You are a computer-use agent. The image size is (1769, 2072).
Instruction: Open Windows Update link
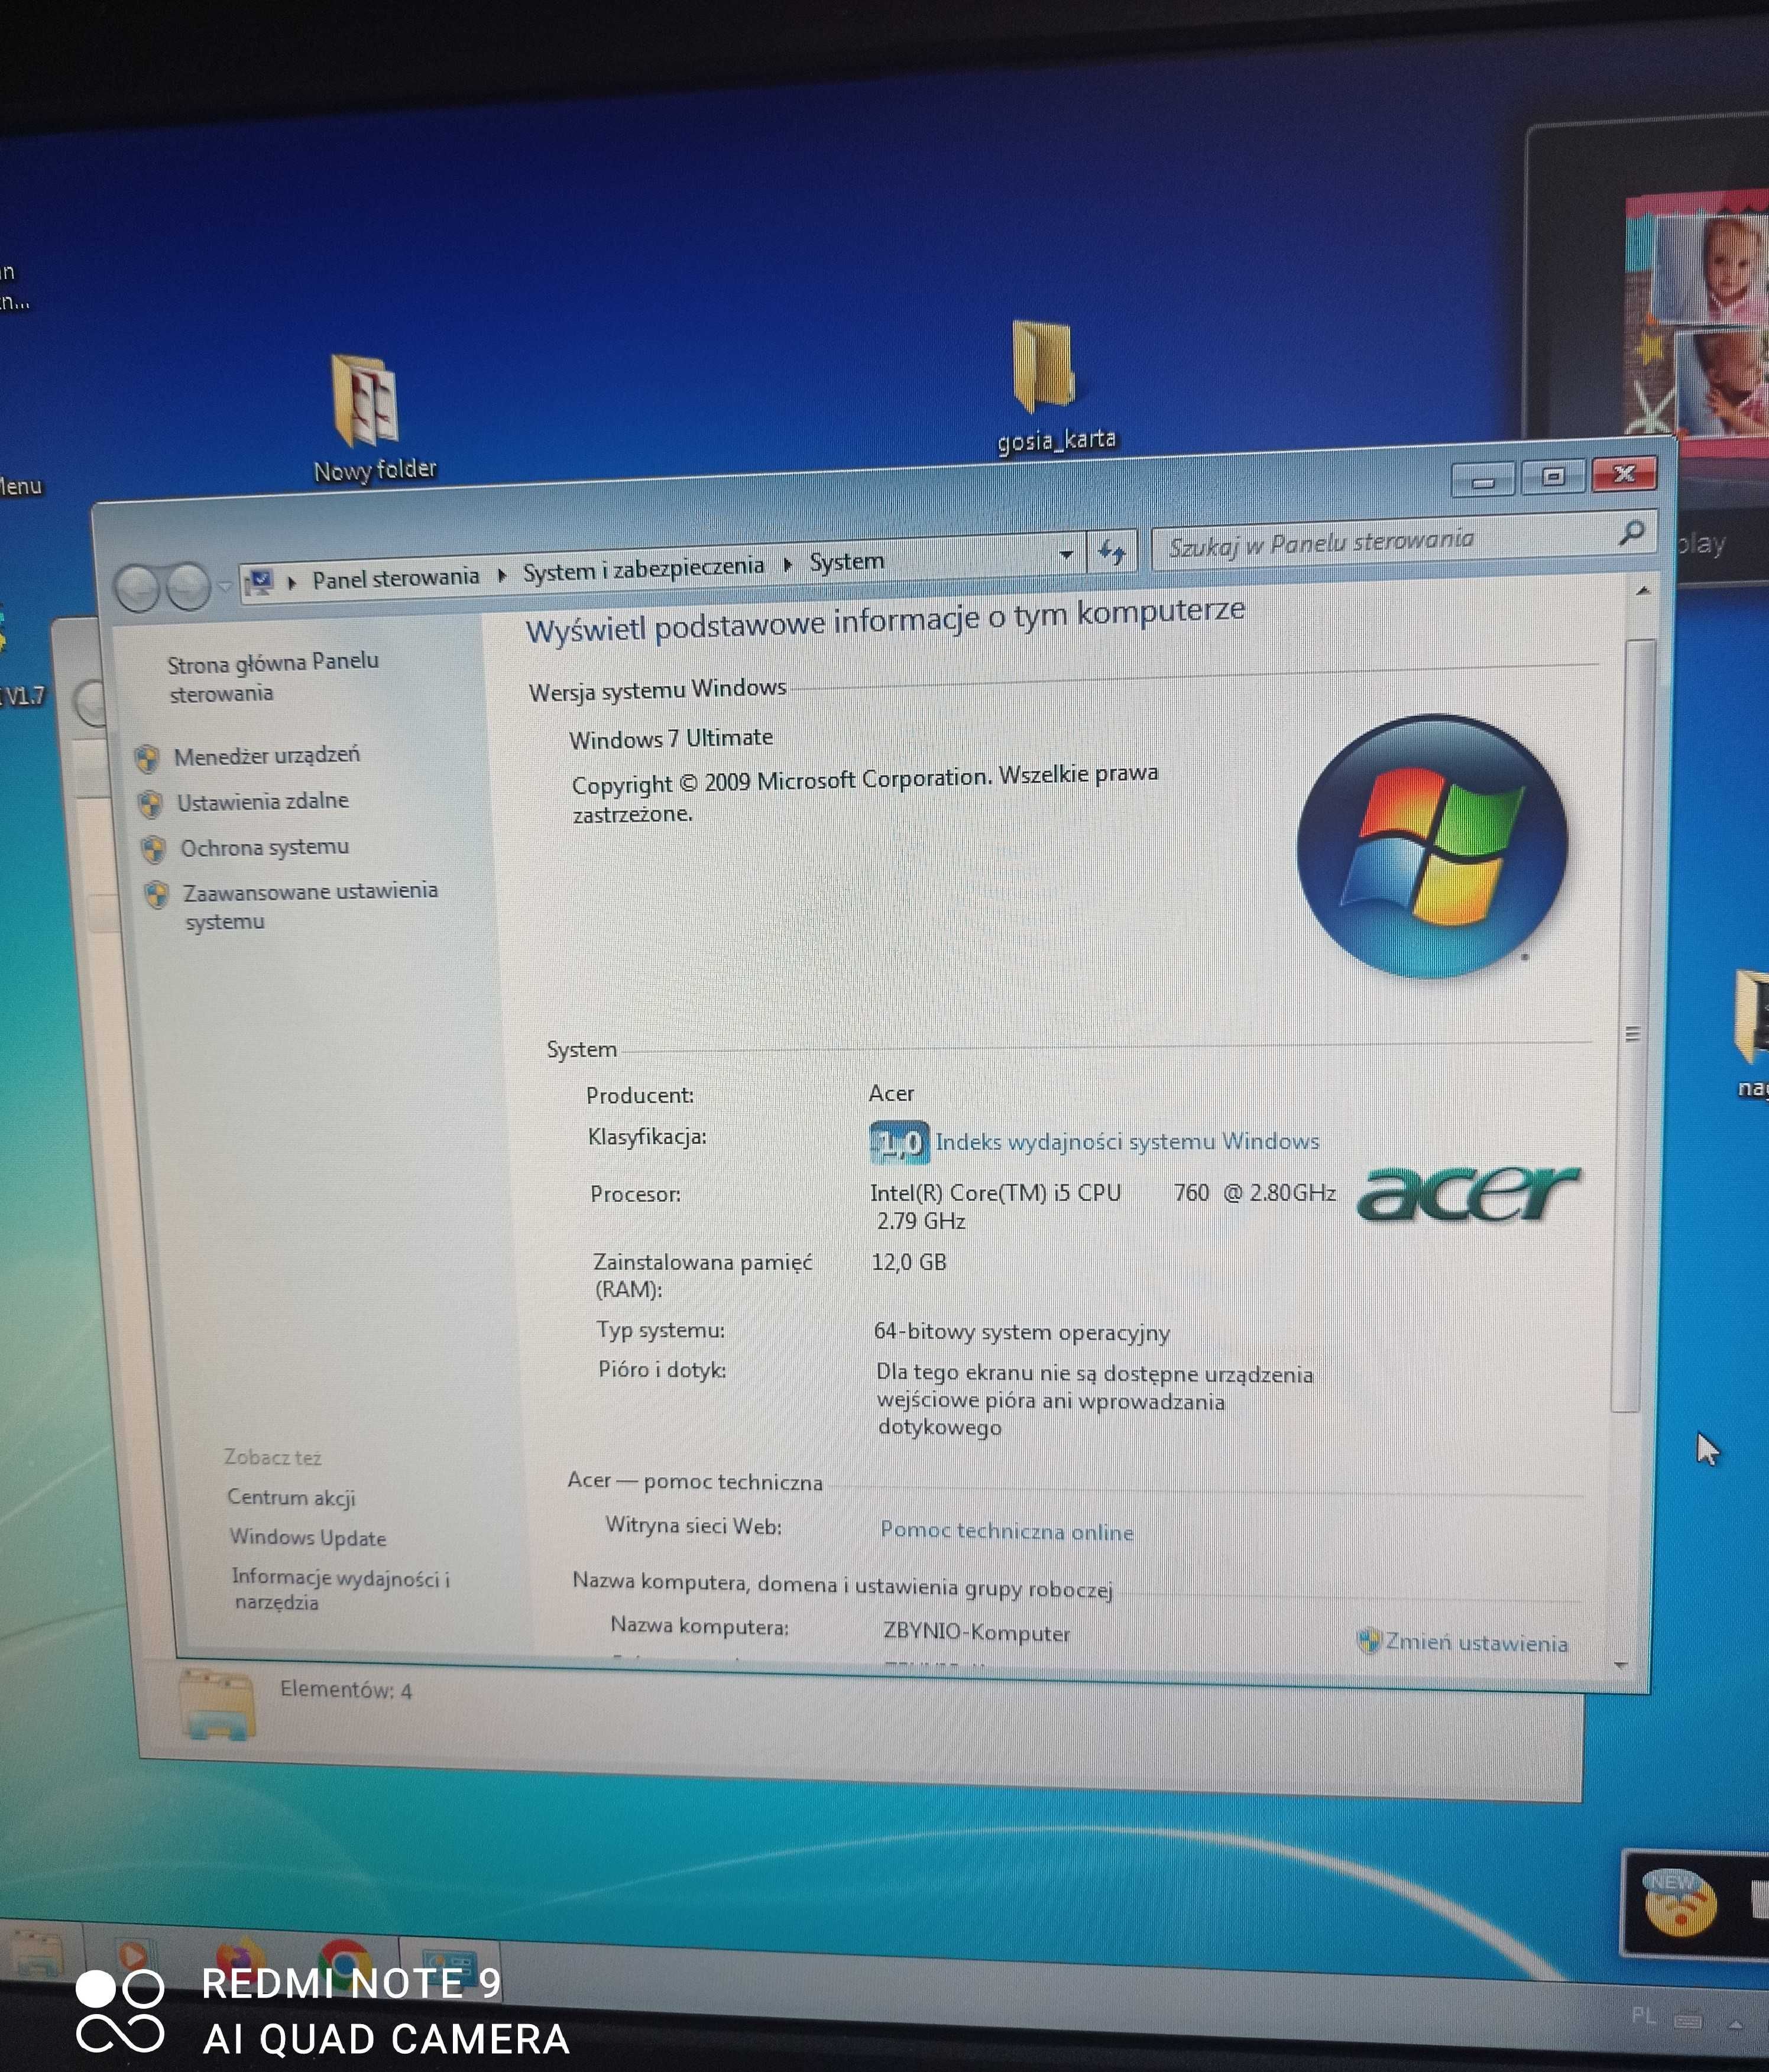point(308,1538)
